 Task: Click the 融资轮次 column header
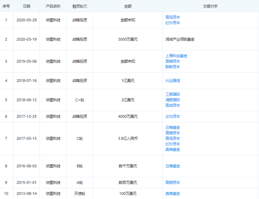coord(80,6)
